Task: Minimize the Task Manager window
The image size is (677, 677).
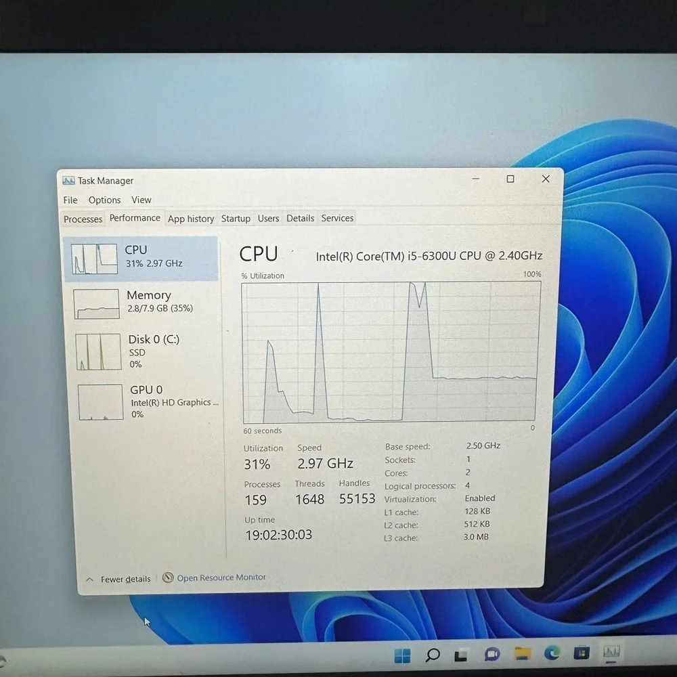Action: tap(475, 179)
